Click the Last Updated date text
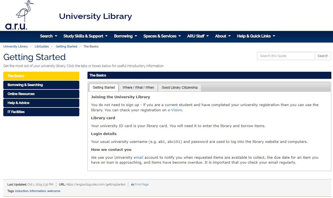This screenshot has width=333, height=198. [40, 184]
